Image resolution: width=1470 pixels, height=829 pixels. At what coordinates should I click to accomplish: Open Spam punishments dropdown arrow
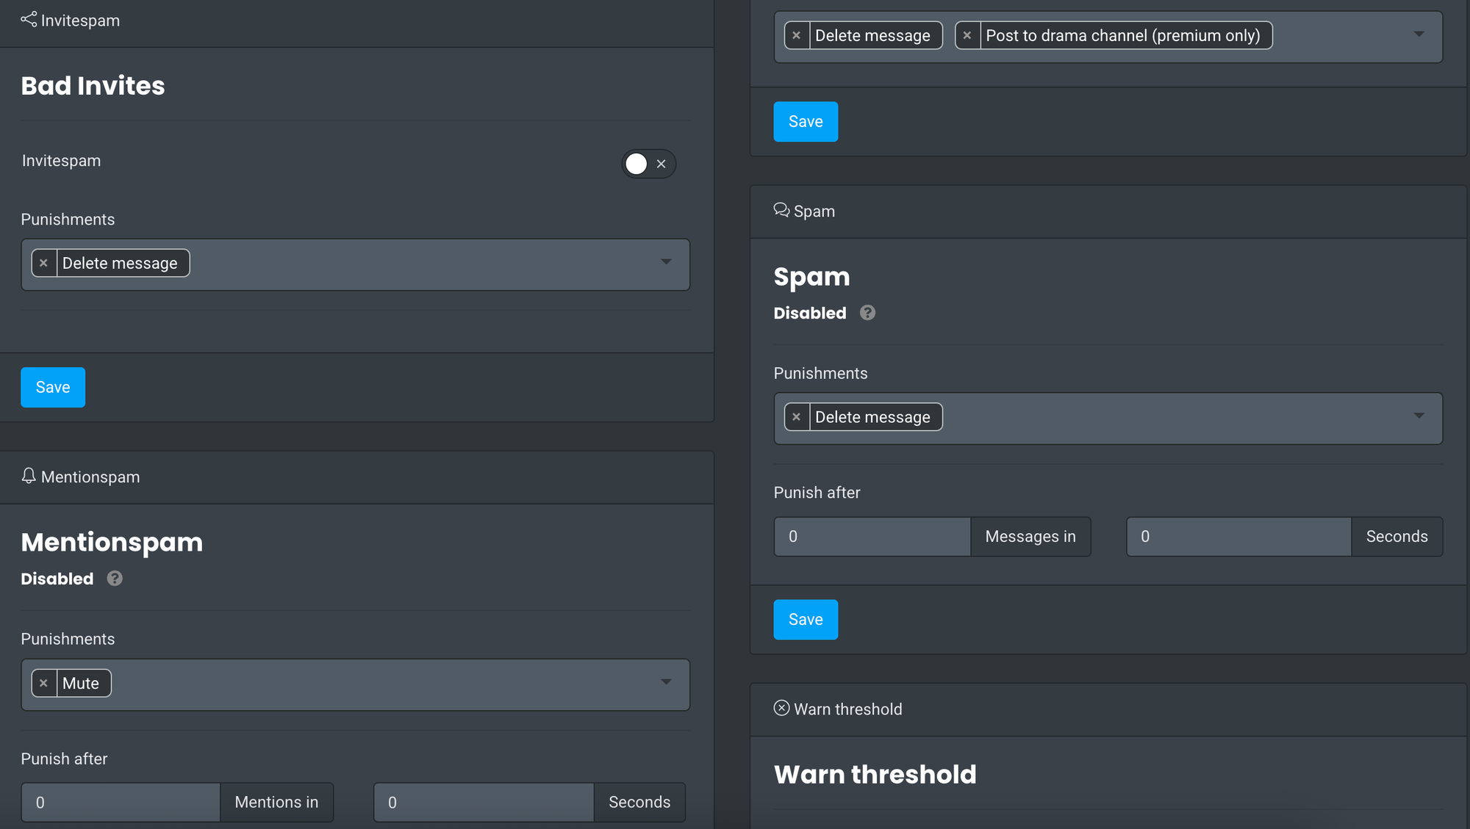pyautogui.click(x=1419, y=416)
